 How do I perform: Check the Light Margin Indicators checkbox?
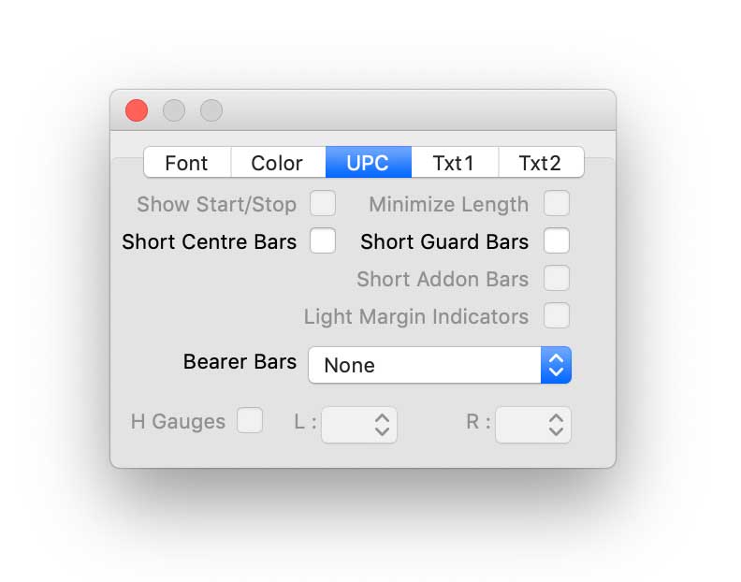[557, 316]
